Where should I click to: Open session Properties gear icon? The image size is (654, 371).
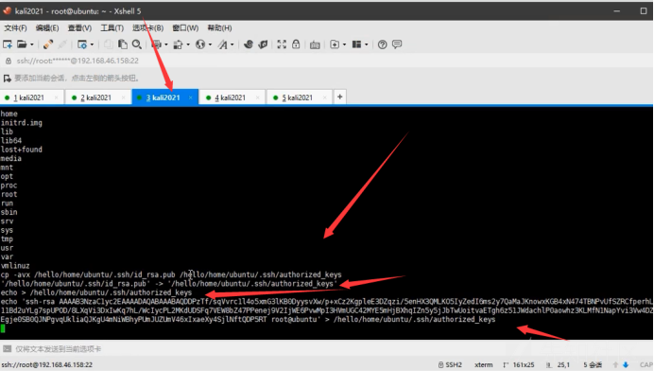82,44
